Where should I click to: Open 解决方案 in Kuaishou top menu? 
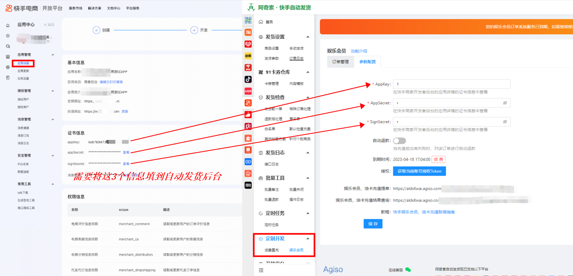[x=95, y=8]
